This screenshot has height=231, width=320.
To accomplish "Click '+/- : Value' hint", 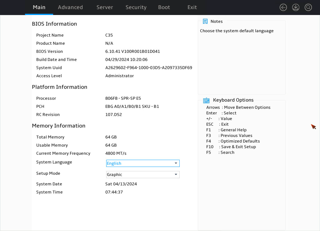I will pos(219,118).
